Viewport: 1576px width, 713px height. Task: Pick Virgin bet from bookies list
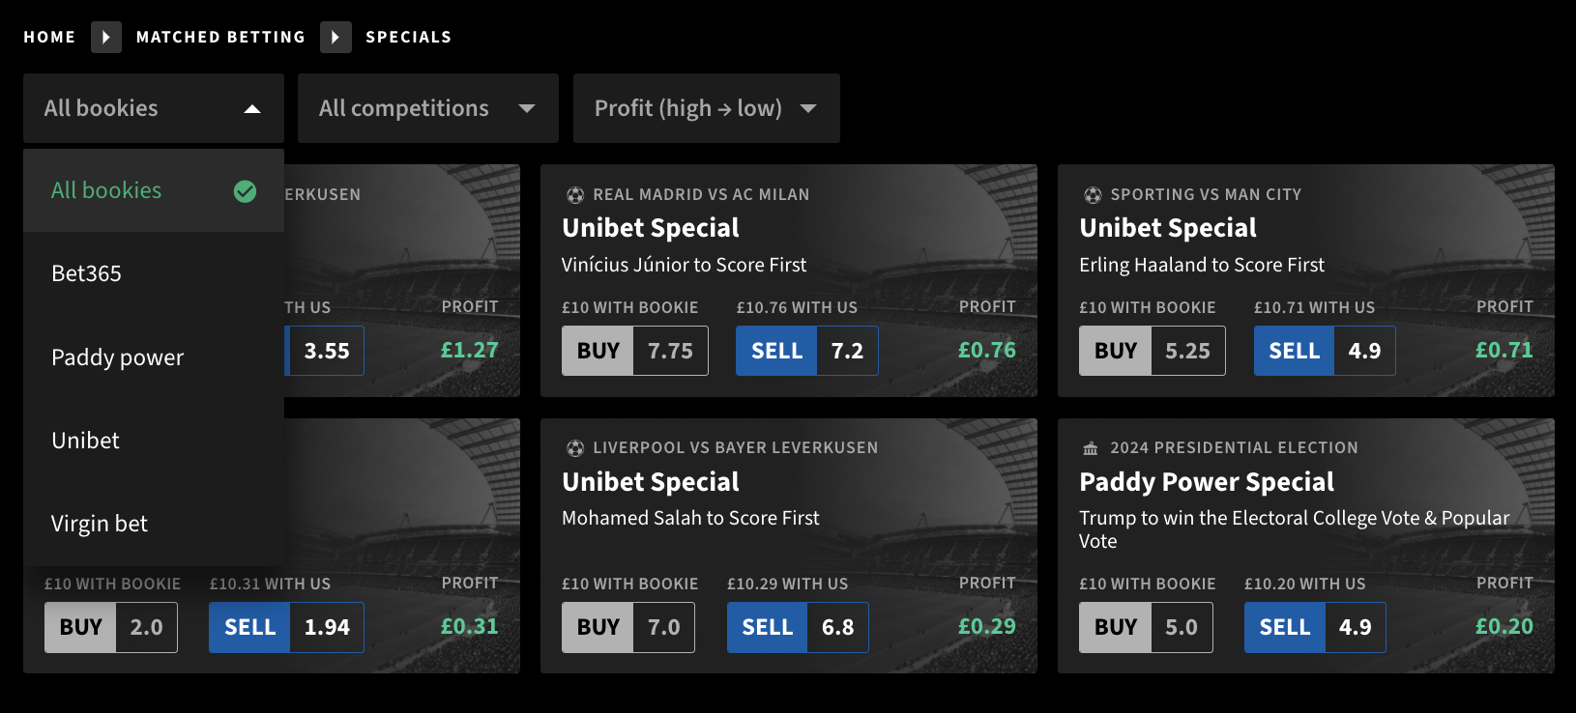pyautogui.click(x=154, y=524)
